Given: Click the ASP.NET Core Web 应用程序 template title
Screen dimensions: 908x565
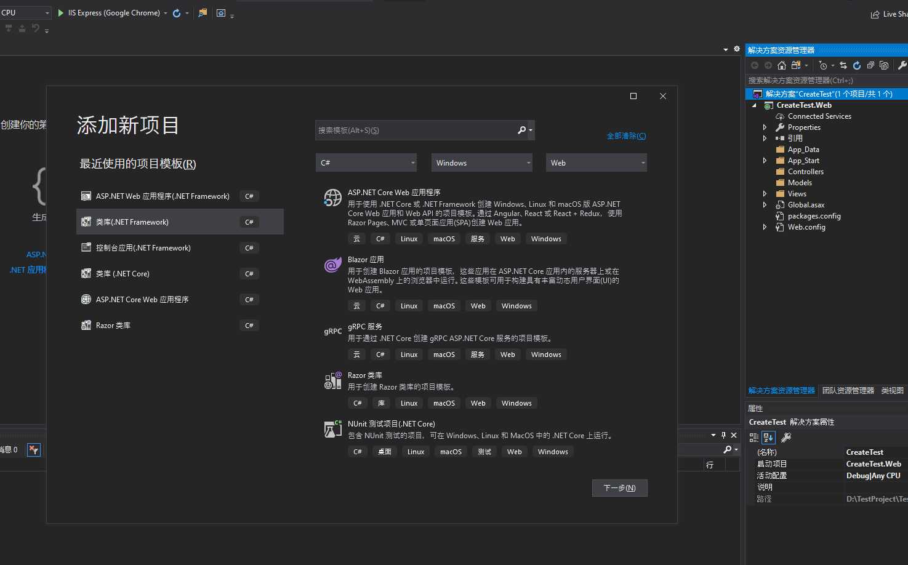Looking at the screenshot, I should pyautogui.click(x=394, y=193).
